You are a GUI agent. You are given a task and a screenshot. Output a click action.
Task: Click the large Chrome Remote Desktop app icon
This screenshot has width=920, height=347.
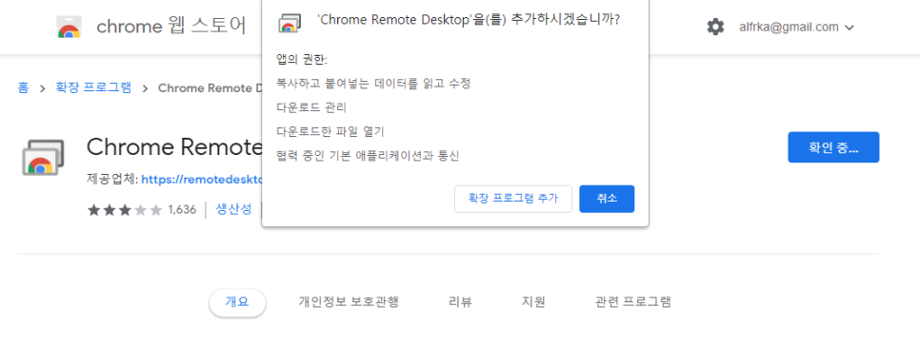point(43,157)
